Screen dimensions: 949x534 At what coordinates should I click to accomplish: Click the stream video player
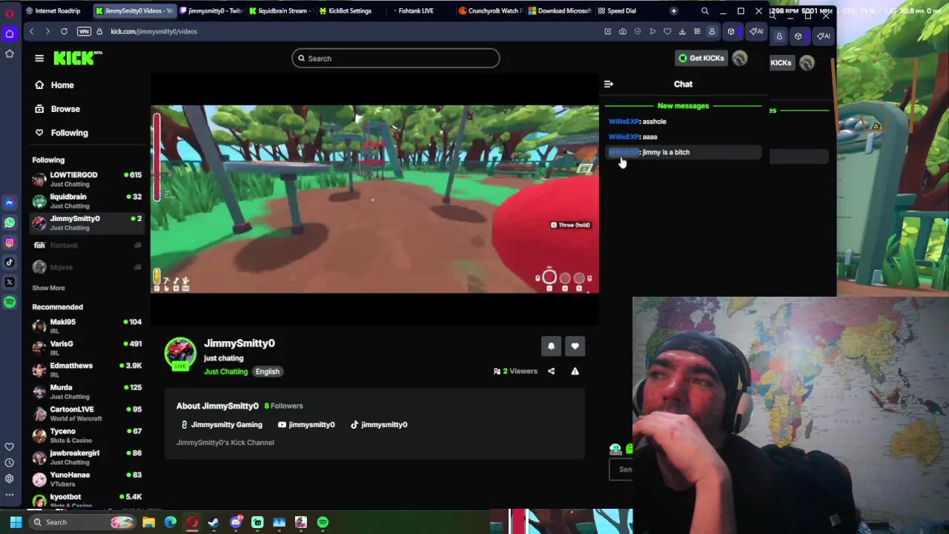(374, 200)
